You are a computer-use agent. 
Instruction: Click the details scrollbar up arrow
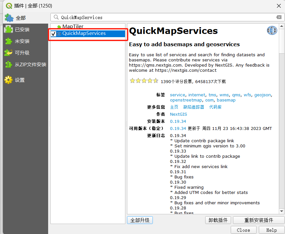point(281,26)
